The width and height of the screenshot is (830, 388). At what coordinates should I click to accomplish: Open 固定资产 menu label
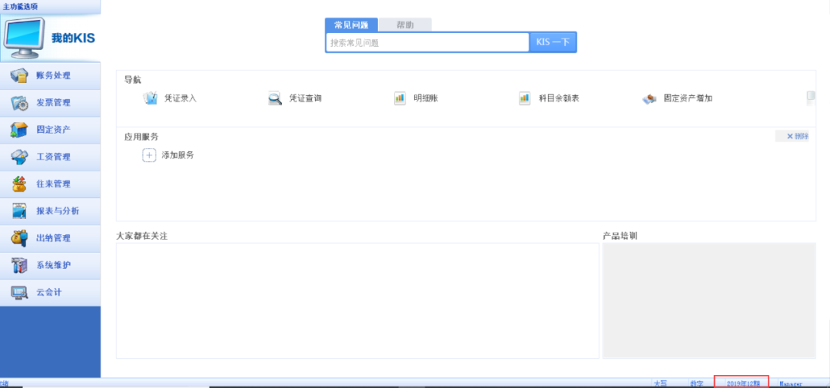(53, 130)
